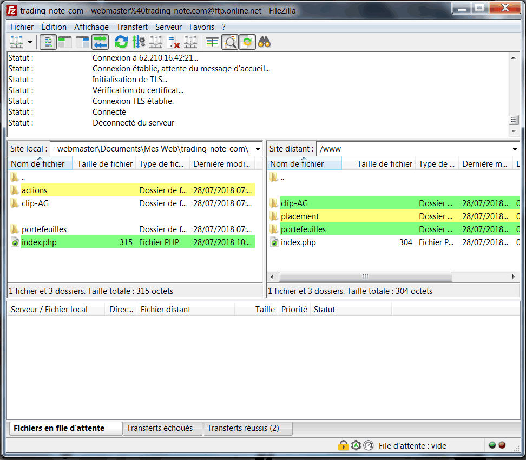Select remote placement folder

[x=393, y=216]
